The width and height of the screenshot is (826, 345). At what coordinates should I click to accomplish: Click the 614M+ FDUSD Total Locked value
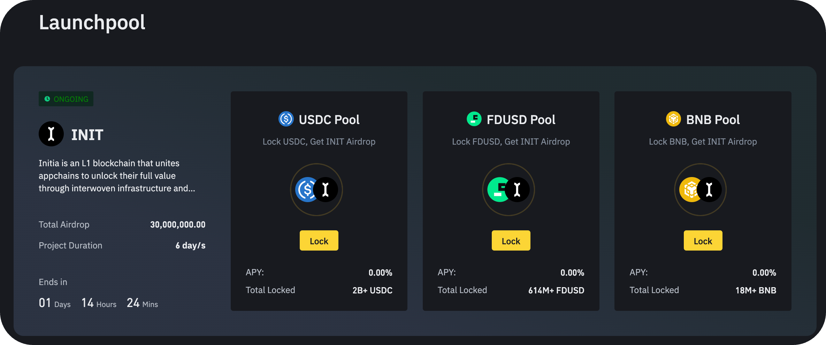[556, 290]
